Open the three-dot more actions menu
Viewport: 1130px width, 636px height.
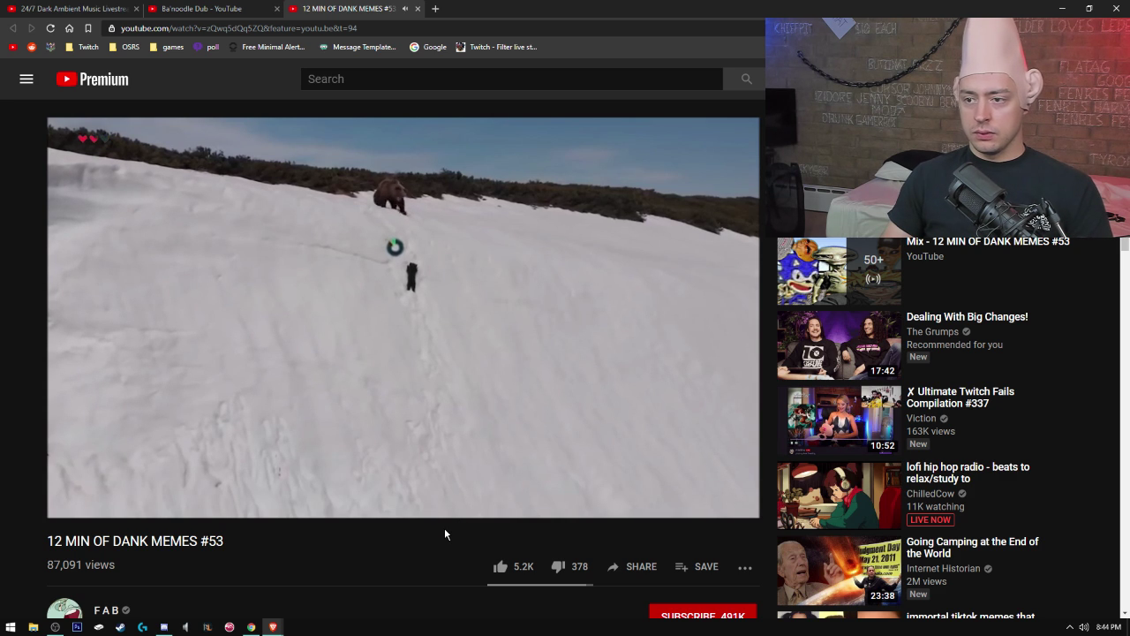pos(745,567)
